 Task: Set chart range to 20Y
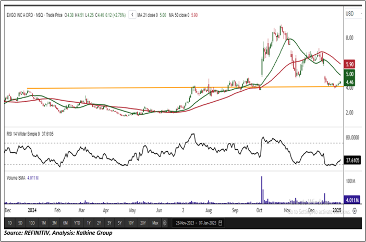143,223
